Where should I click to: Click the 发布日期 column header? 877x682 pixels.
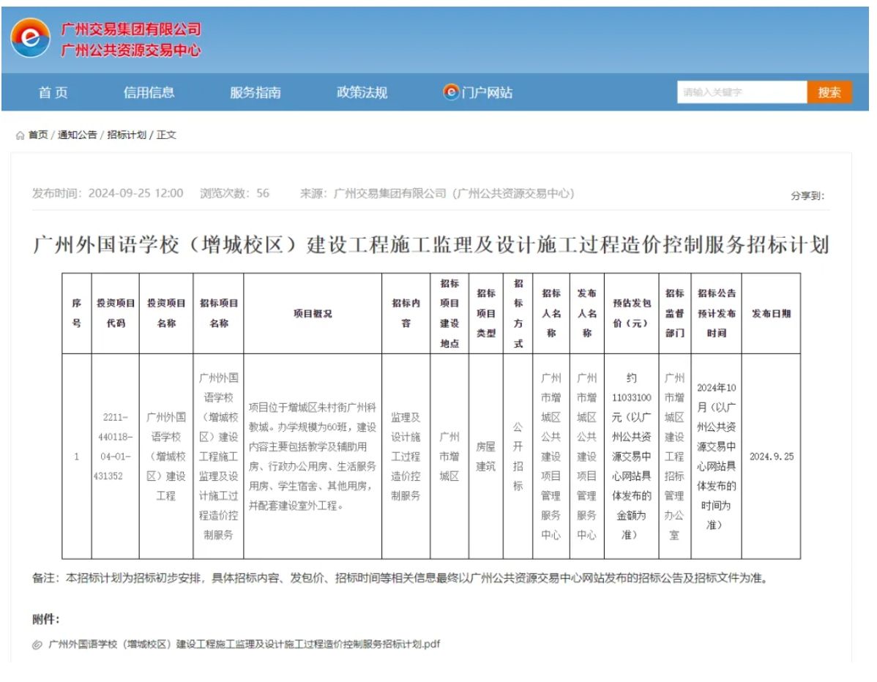[772, 313]
